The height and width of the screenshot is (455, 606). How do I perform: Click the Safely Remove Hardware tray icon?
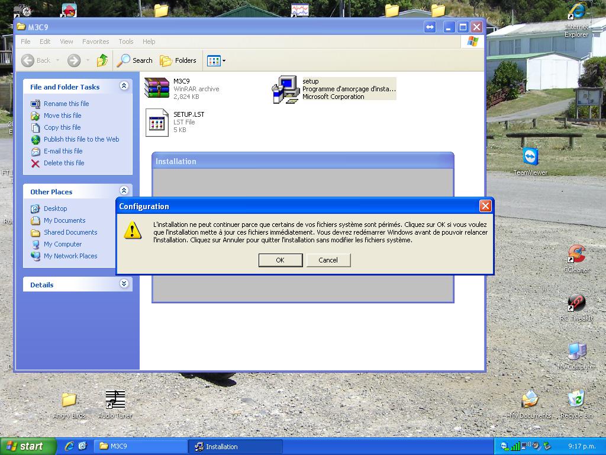546,446
